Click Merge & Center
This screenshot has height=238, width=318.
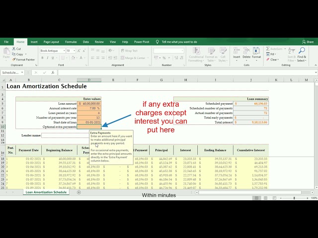(135, 58)
